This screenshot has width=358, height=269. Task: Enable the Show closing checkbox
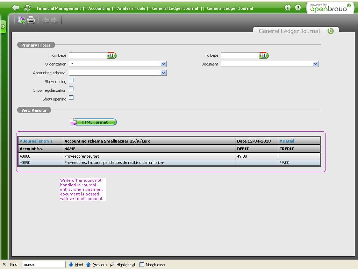(71, 80)
